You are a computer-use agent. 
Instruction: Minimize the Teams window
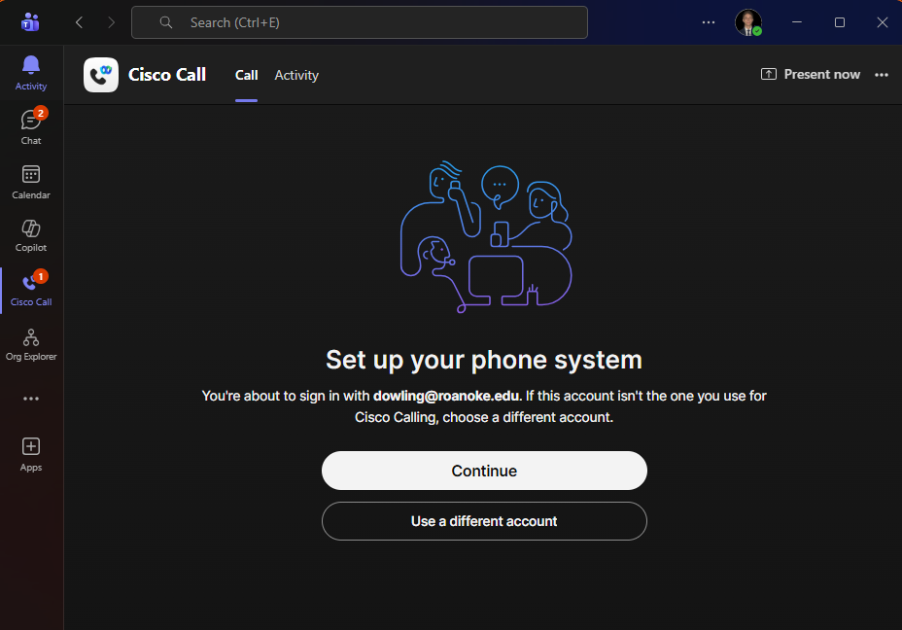797,22
